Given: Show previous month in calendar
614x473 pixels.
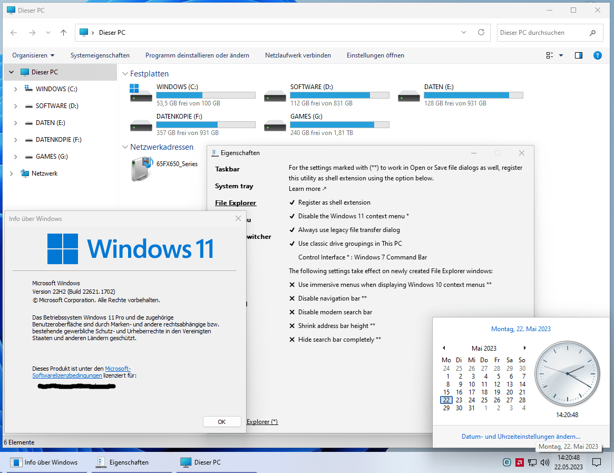Looking at the screenshot, I should 444,348.
